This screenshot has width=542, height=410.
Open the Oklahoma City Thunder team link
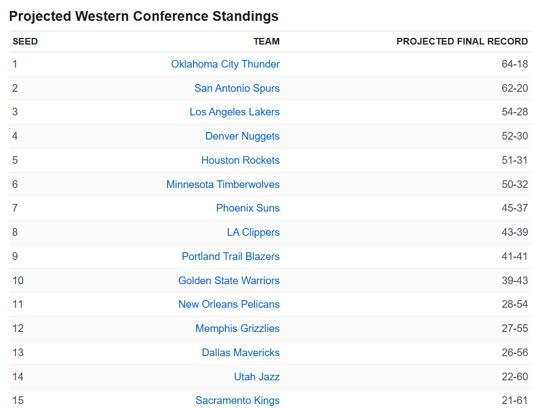click(x=225, y=64)
